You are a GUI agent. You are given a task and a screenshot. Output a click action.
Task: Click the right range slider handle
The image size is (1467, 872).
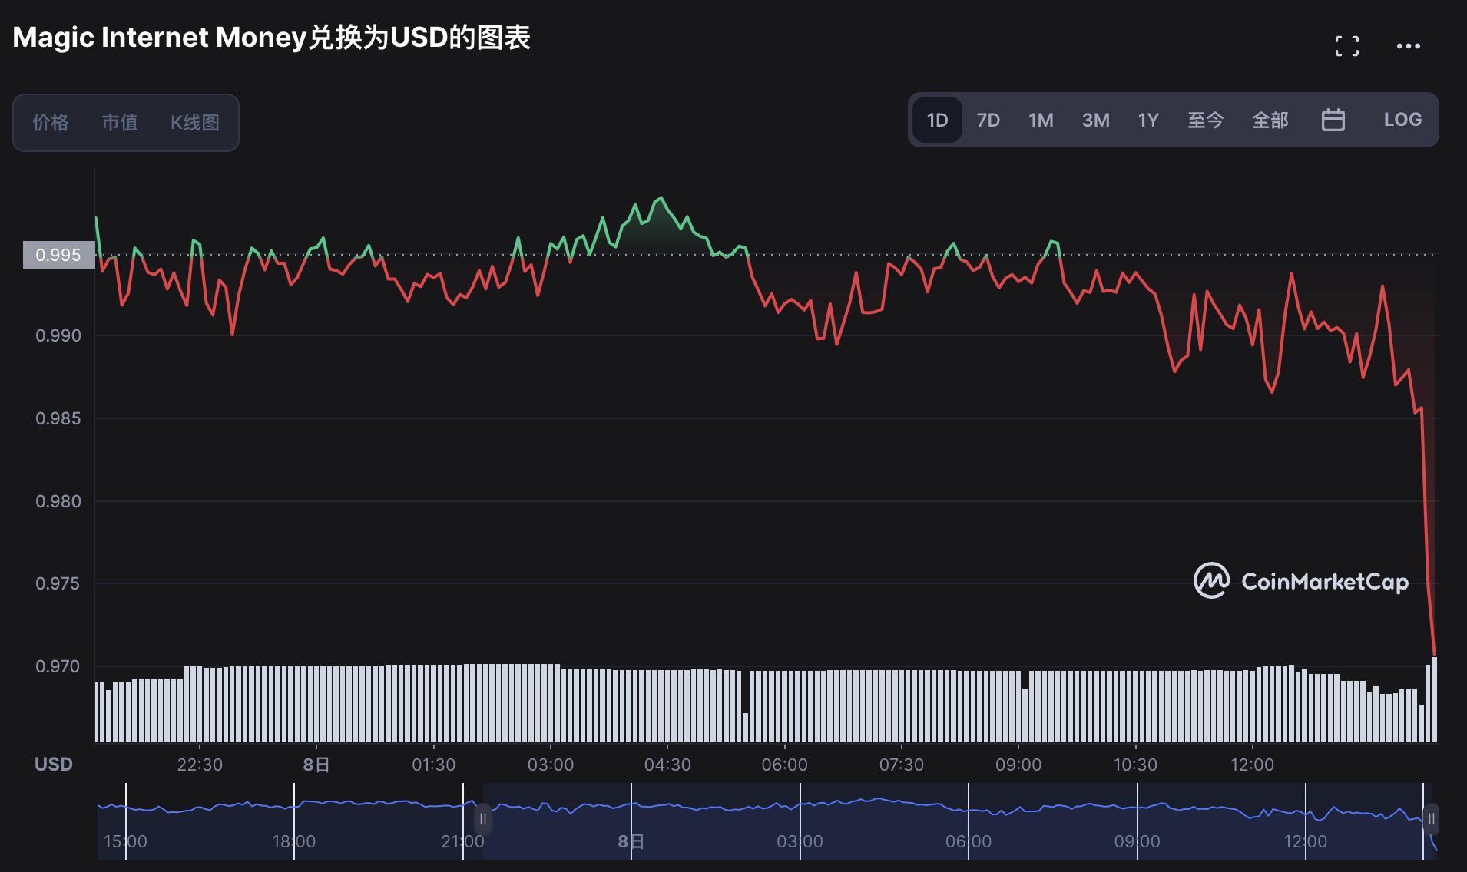[1431, 819]
